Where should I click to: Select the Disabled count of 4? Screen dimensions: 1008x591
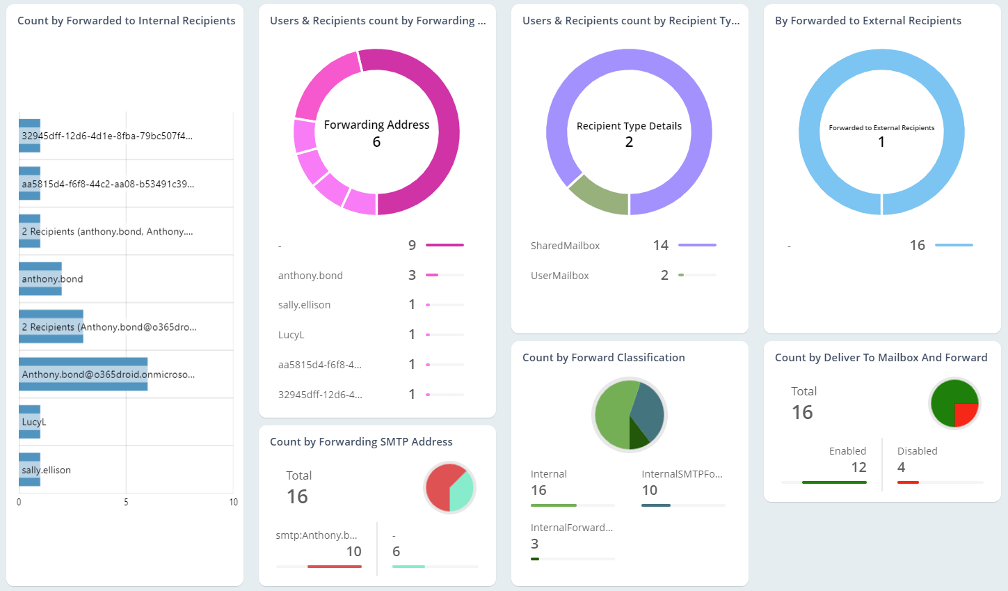click(x=902, y=468)
